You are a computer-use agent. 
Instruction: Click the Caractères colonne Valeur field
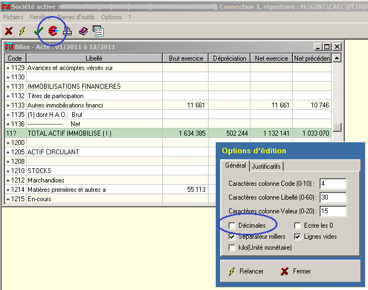point(333,211)
